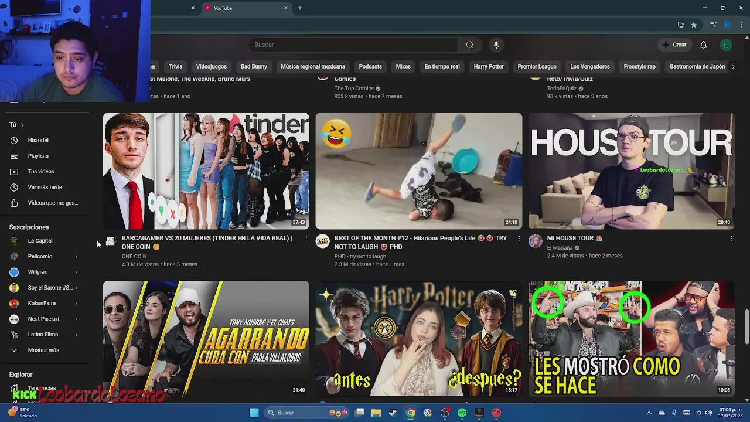Expand subscriptions with Mostrar más
750x422 pixels.
(x=45, y=350)
